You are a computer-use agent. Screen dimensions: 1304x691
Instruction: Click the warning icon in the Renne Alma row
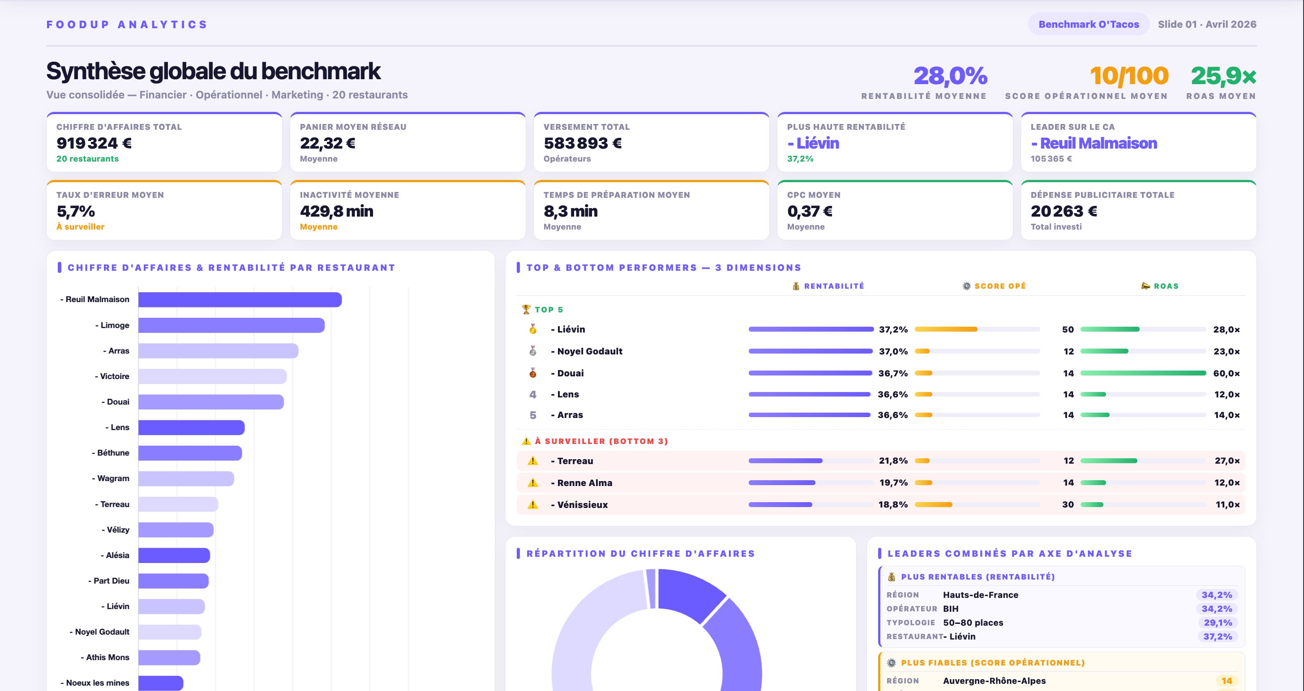click(532, 482)
